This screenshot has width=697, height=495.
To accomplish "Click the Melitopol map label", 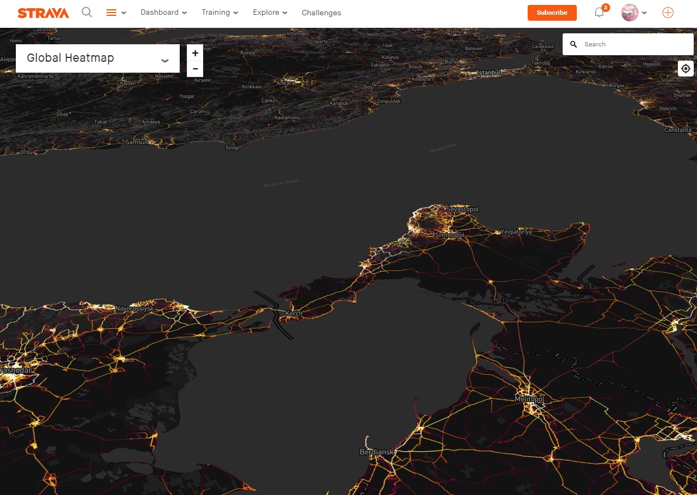I will coord(529,399).
